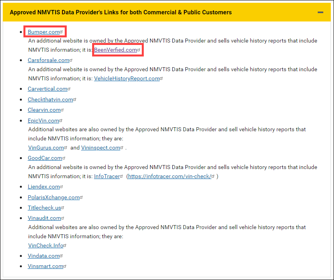Follow the Clearvin.com link
This screenshot has height=280, width=334.
click(44, 110)
